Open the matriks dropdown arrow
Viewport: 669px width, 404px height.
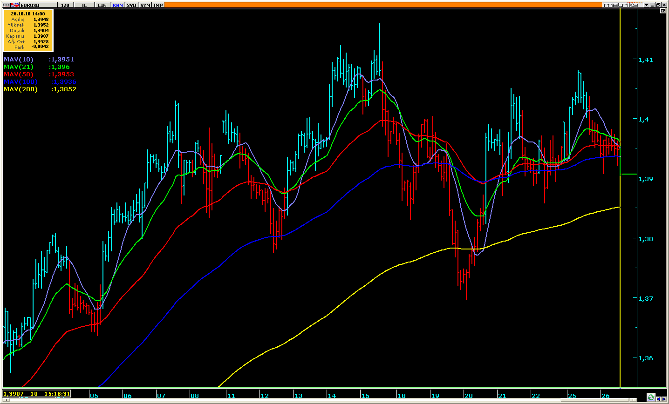pos(646,5)
